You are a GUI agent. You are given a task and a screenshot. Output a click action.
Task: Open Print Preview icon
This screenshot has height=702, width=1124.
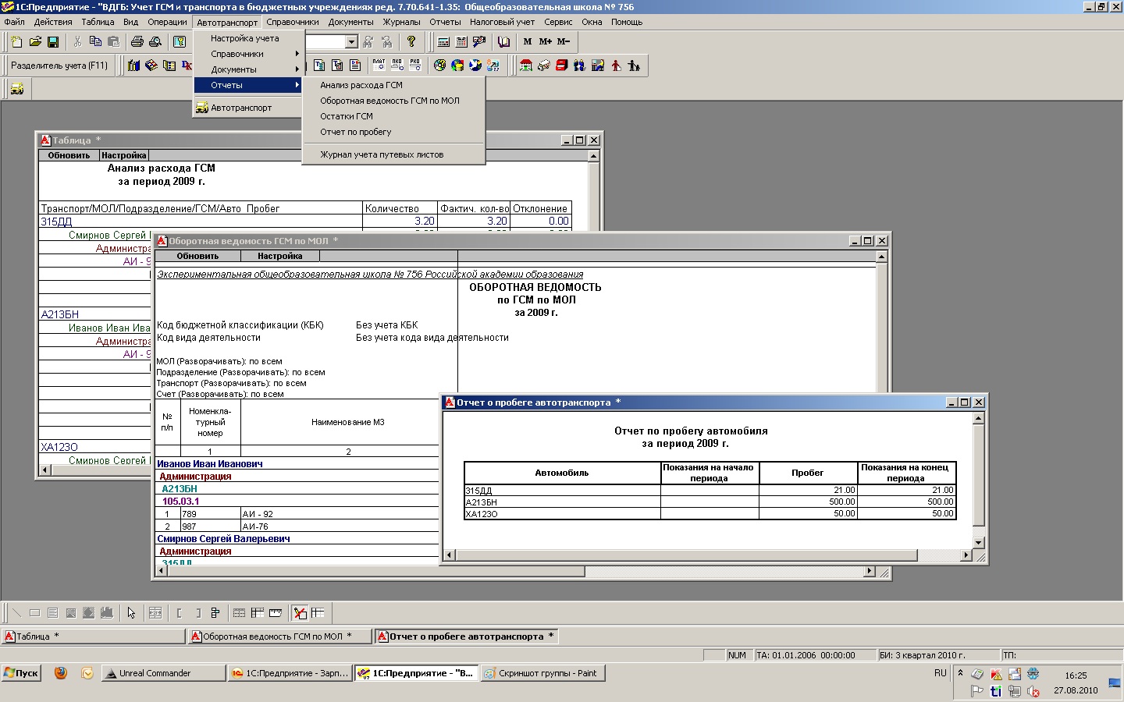[155, 42]
